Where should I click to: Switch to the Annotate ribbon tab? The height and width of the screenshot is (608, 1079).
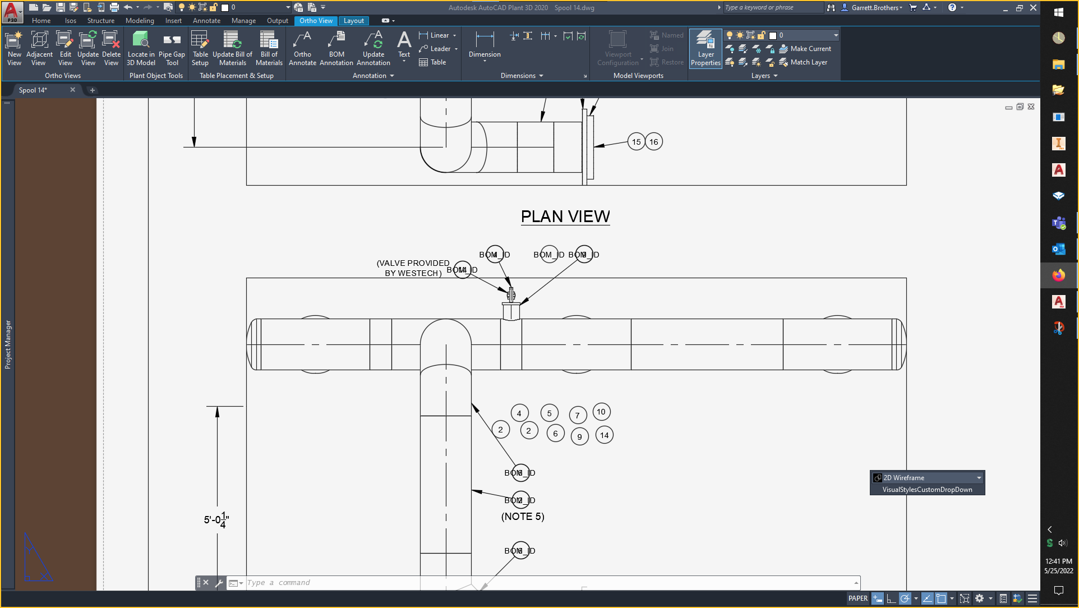206,21
